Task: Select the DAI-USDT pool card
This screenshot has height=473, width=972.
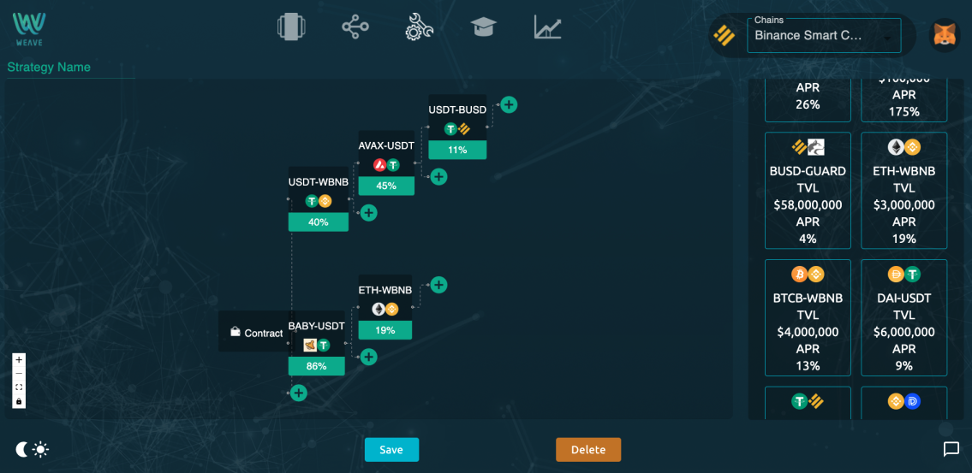Action: (903, 317)
